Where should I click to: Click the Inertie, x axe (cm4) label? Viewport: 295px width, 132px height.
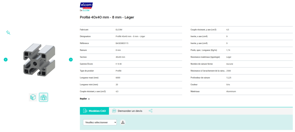point(199,36)
